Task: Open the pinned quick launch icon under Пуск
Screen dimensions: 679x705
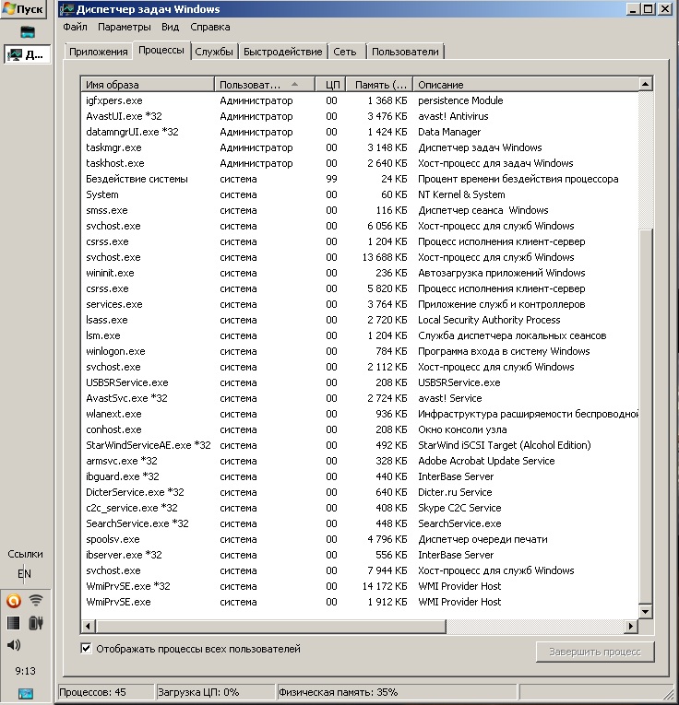Action: point(27,32)
